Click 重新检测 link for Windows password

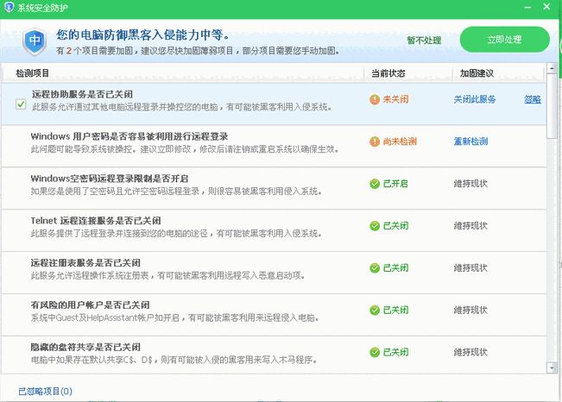[x=470, y=141]
